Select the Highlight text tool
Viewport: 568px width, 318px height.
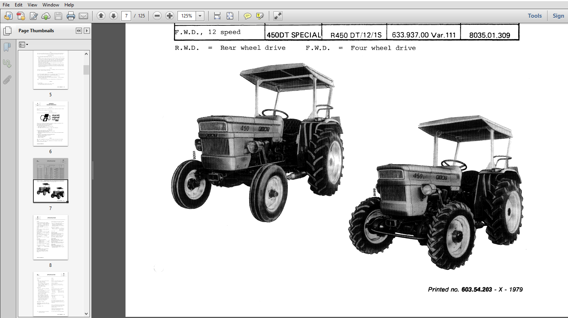(260, 16)
